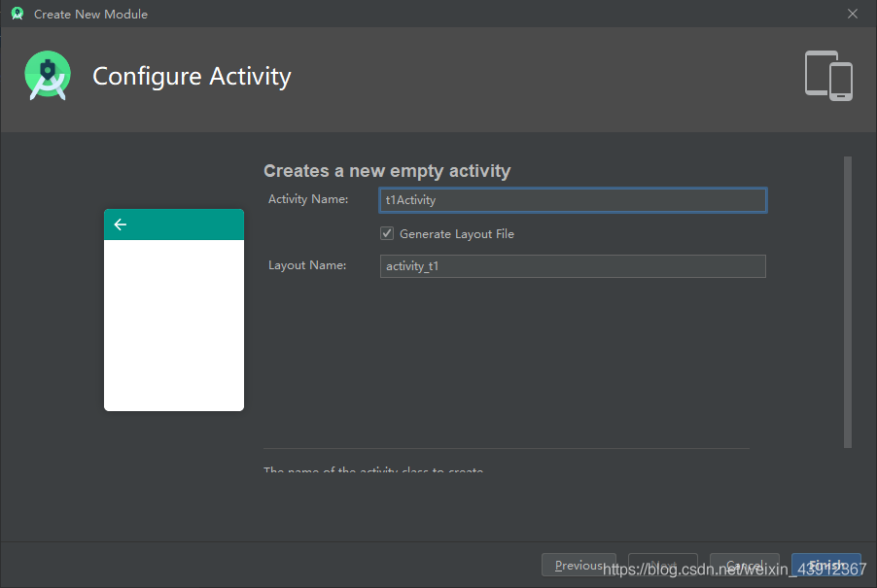The width and height of the screenshot is (877, 588).
Task: Go back with the Previous button
Action: tap(579, 566)
